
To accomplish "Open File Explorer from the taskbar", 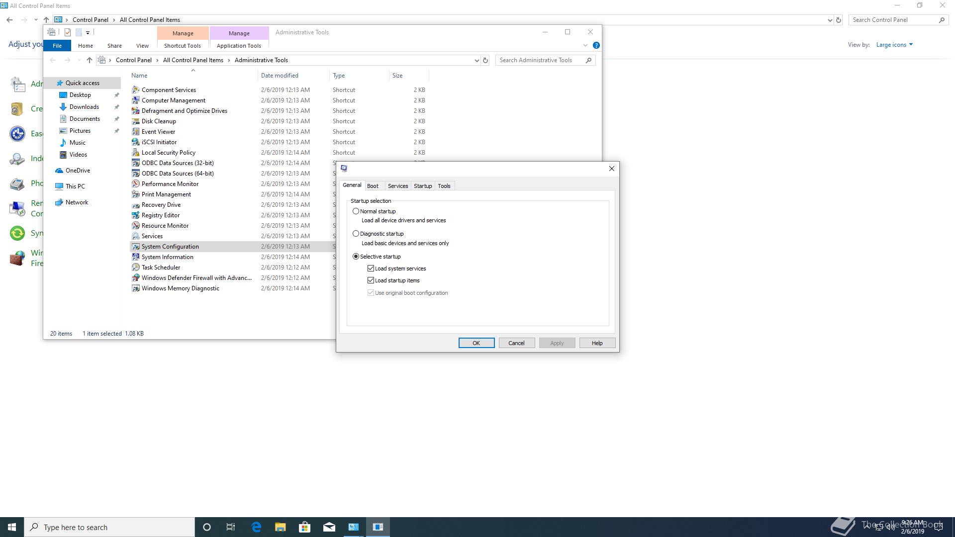I will click(x=281, y=527).
